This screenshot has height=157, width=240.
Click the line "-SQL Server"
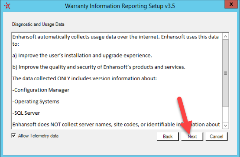(x=26, y=113)
